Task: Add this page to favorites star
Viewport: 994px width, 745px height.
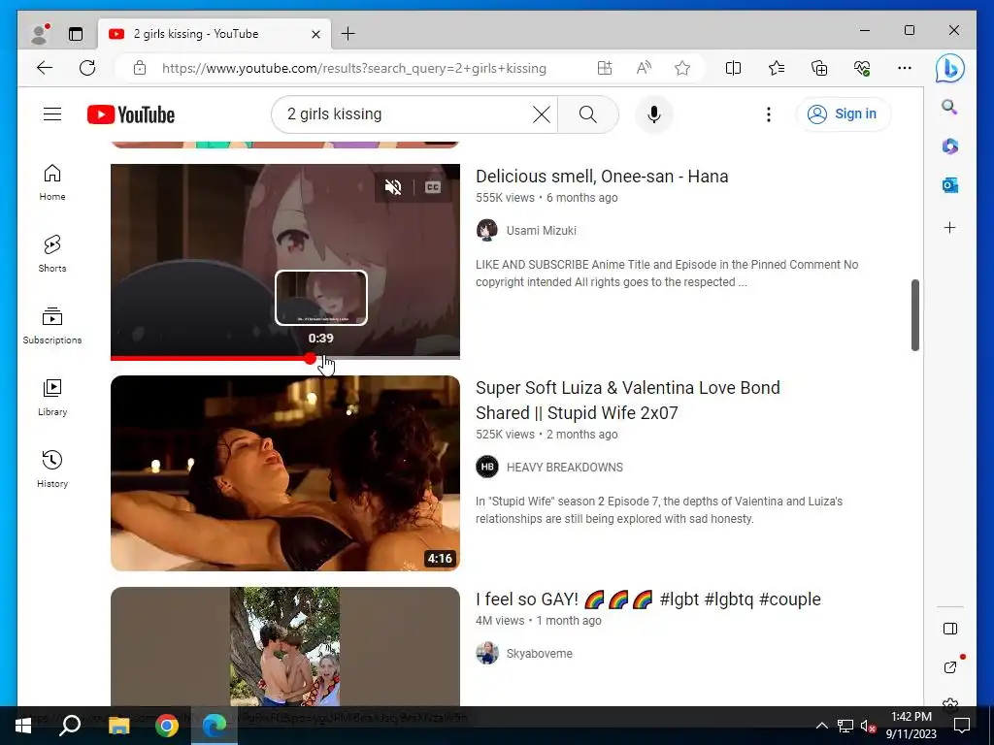Action: (x=682, y=69)
